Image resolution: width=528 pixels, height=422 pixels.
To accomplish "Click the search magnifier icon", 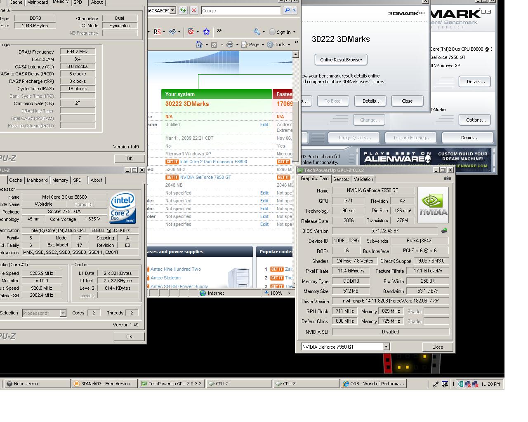I will click(287, 10).
